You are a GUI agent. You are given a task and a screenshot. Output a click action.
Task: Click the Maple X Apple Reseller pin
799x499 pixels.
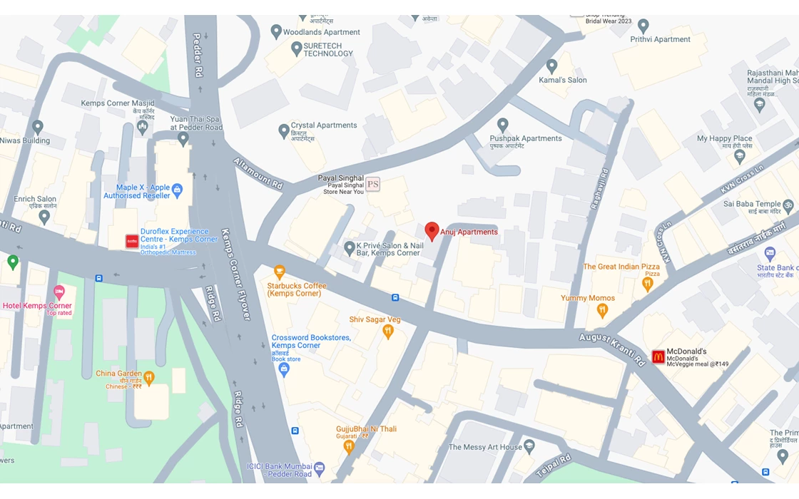177,190
